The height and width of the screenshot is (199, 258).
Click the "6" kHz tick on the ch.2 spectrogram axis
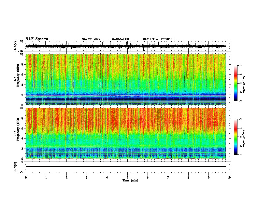point(23,128)
